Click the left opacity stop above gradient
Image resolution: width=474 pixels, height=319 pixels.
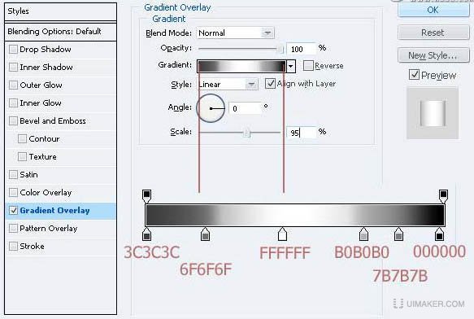click(146, 196)
